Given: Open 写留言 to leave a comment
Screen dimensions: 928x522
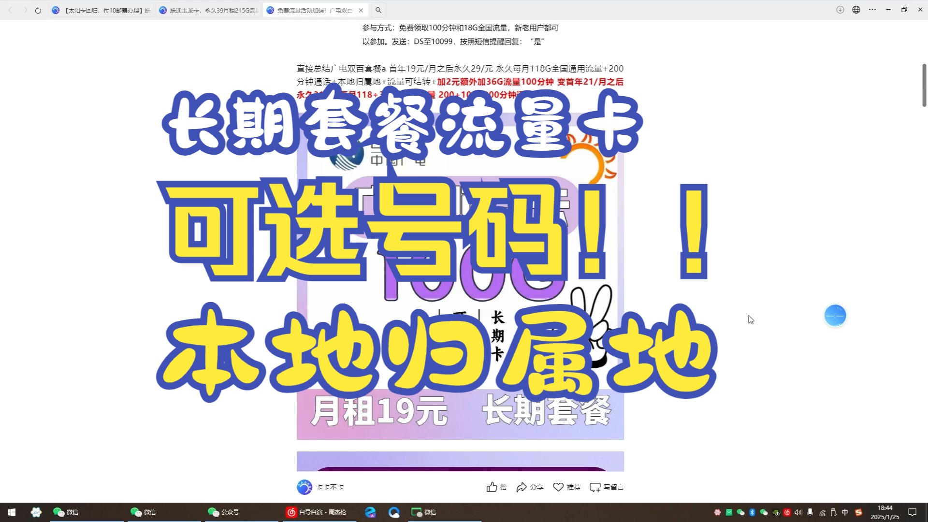Looking at the screenshot, I should pos(607,487).
